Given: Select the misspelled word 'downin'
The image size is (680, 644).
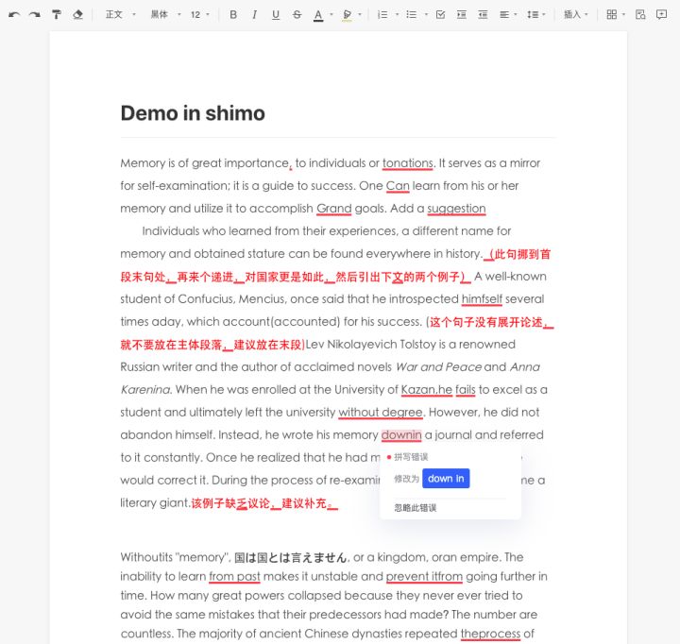Looking at the screenshot, I should point(401,434).
